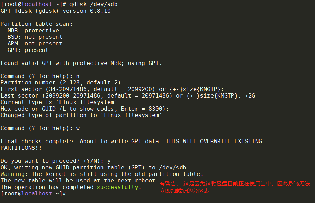Click the 'Hex code or GUID' line
The height and width of the screenshot is (203, 315).
pyautogui.click(x=85, y=109)
